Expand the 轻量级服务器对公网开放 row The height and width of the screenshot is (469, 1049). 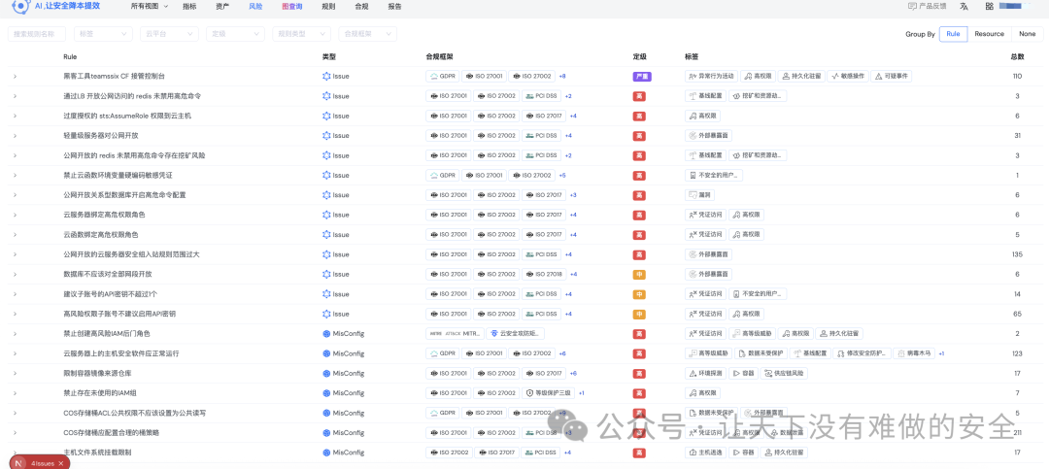15,136
